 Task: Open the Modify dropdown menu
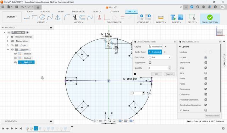(78, 22)
